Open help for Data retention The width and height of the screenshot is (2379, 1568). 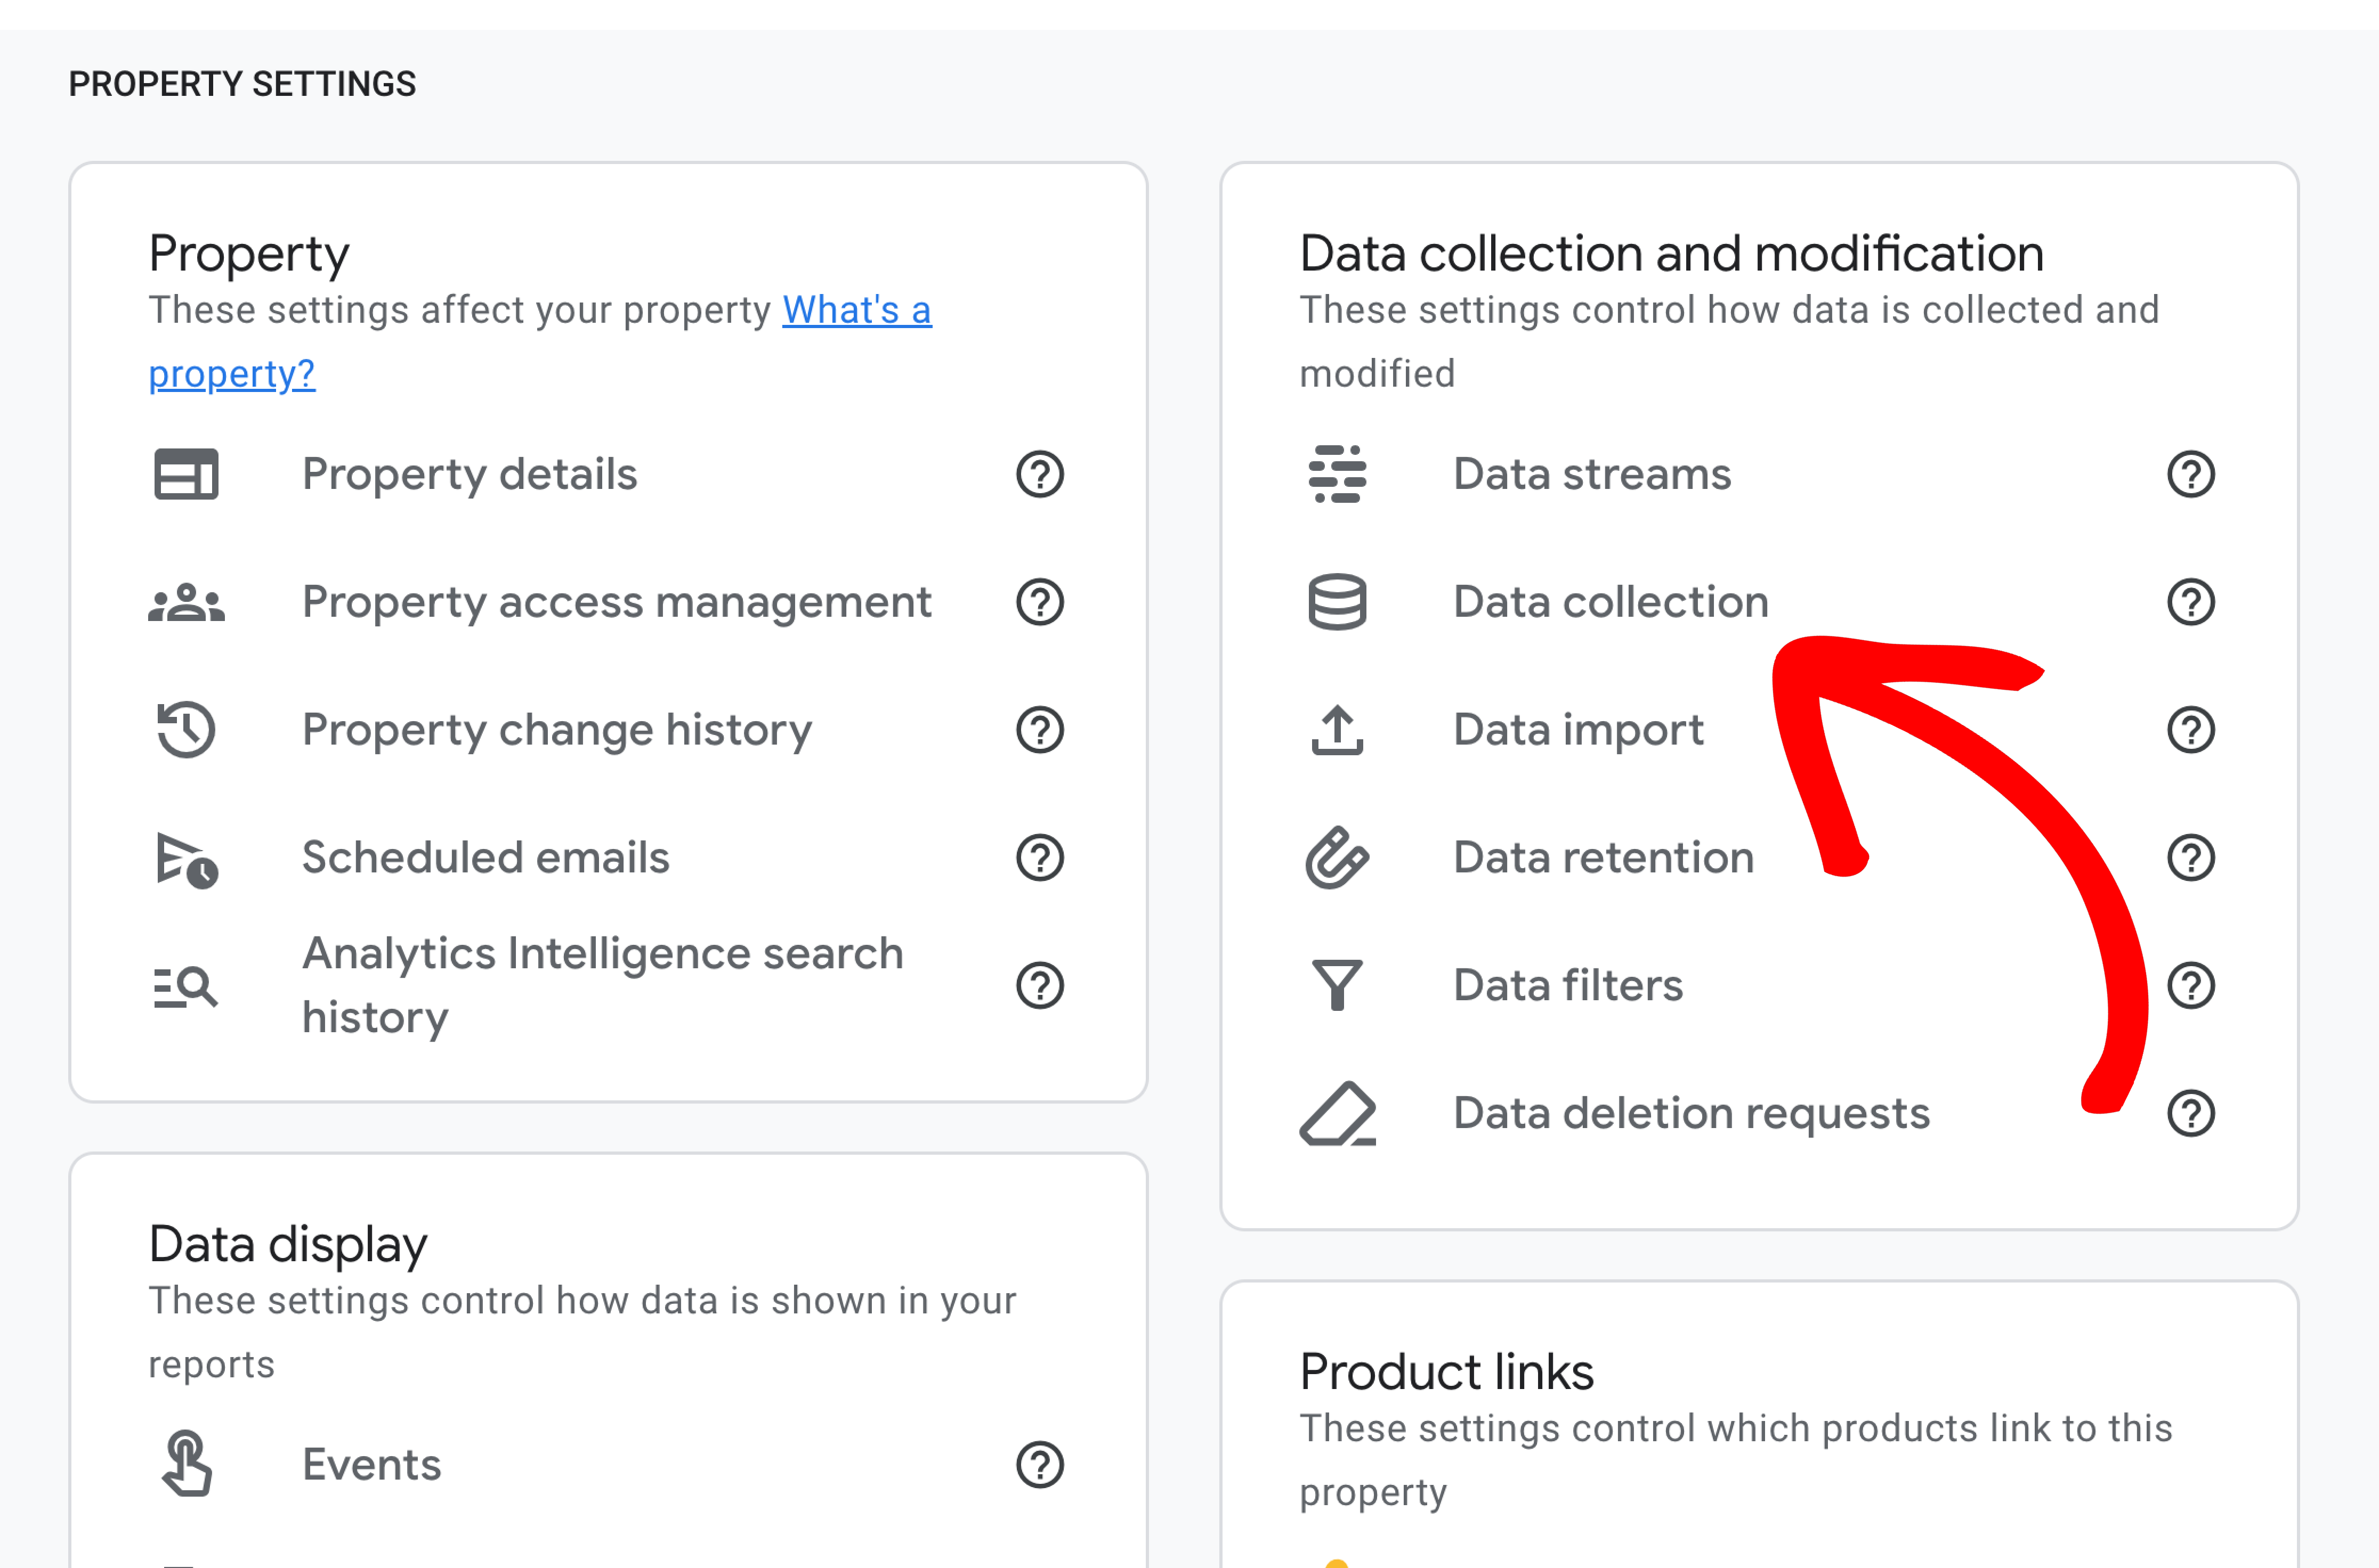(x=2190, y=858)
